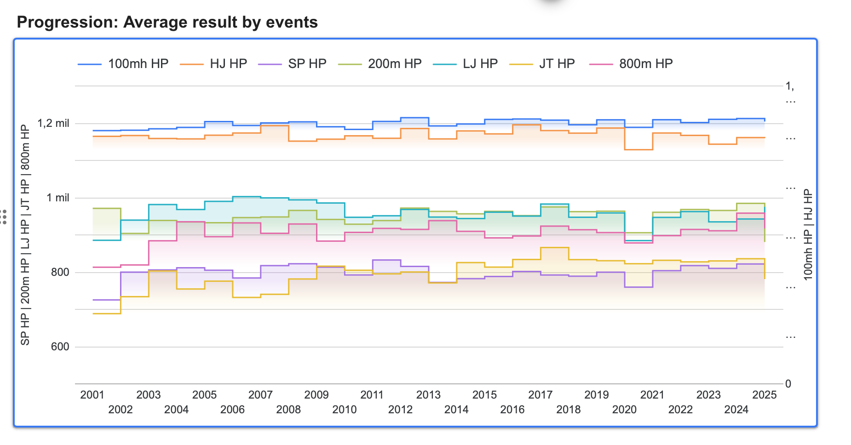Click the 2017 year label
The height and width of the screenshot is (445, 851).
coord(540,395)
